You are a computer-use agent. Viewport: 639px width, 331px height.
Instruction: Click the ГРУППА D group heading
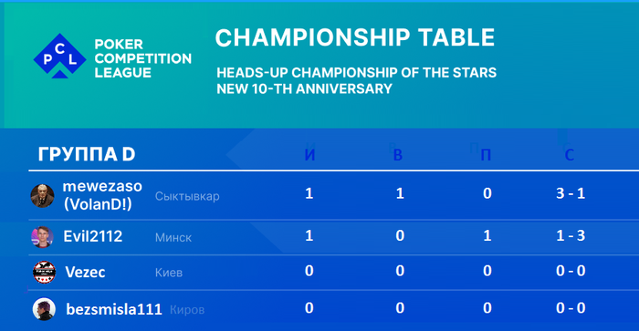pos(87,154)
